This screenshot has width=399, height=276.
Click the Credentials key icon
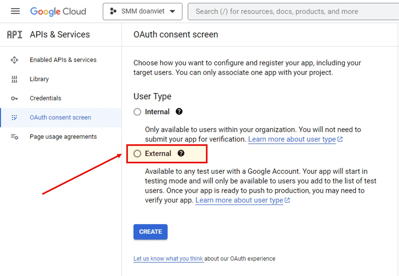pos(14,99)
